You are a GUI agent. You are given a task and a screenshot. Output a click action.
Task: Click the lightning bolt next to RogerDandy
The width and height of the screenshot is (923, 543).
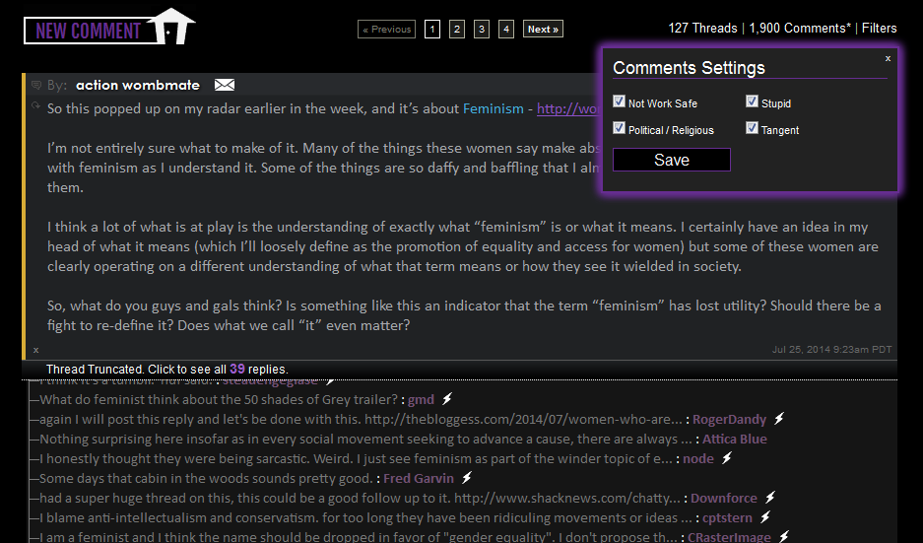point(779,419)
